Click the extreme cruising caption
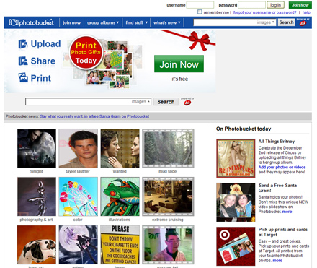This screenshot has height=268, width=317. point(168,220)
